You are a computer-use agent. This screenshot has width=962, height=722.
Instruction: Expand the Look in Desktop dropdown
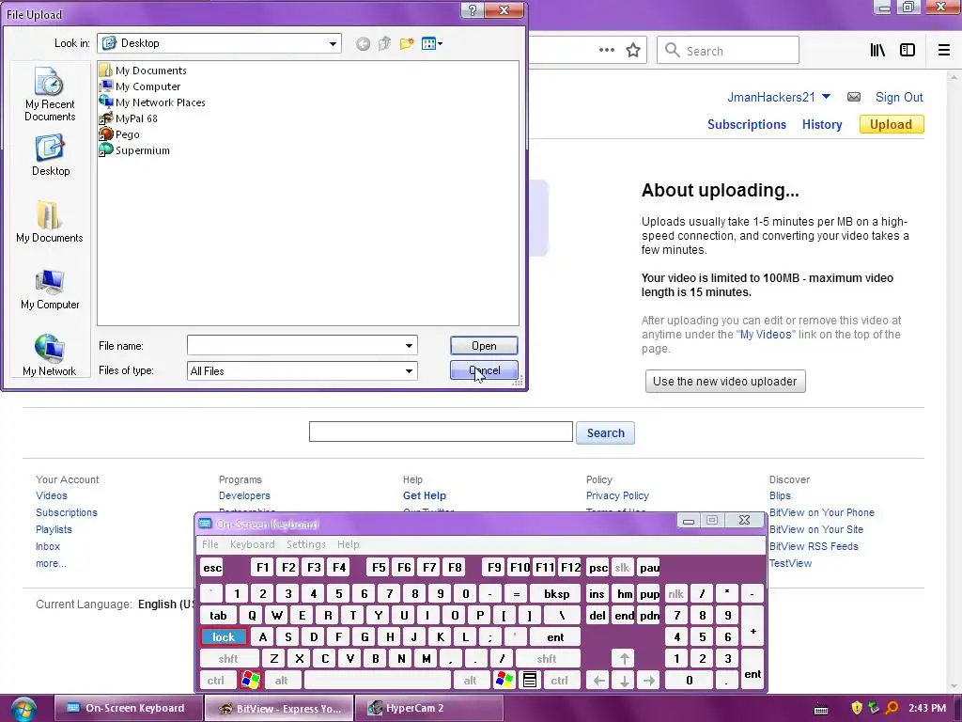pos(332,43)
